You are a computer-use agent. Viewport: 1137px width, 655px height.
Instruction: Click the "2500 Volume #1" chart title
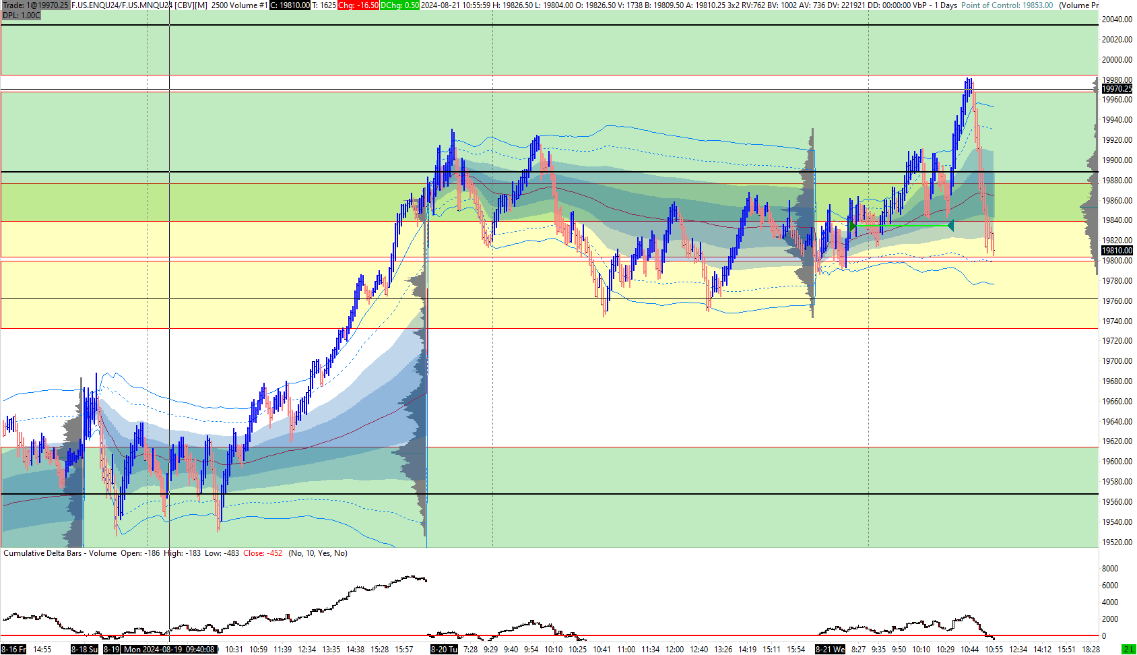[x=239, y=5]
